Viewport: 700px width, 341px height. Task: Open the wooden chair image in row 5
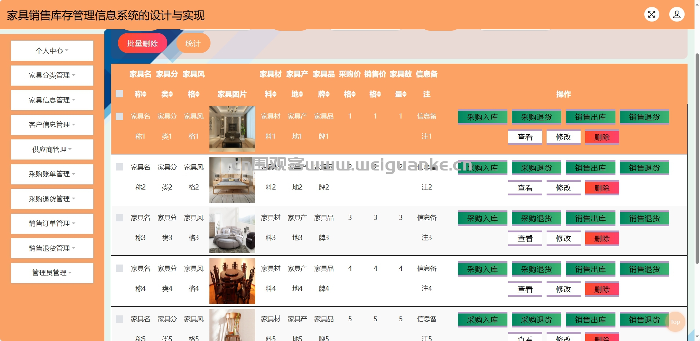[232, 325]
